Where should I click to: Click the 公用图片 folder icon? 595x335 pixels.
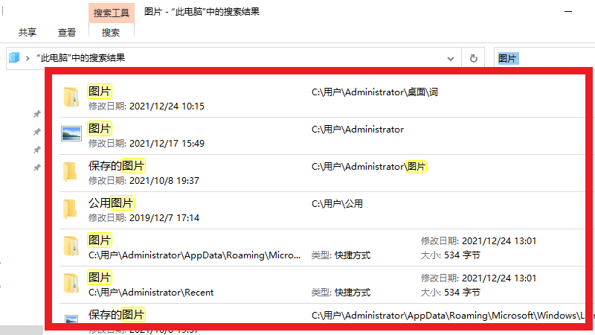71,209
